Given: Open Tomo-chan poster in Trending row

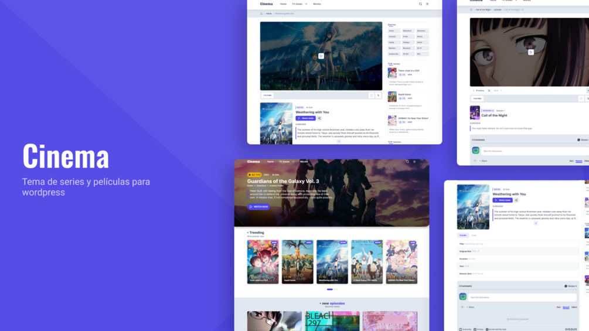Looking at the screenshot, I should pos(263,262).
